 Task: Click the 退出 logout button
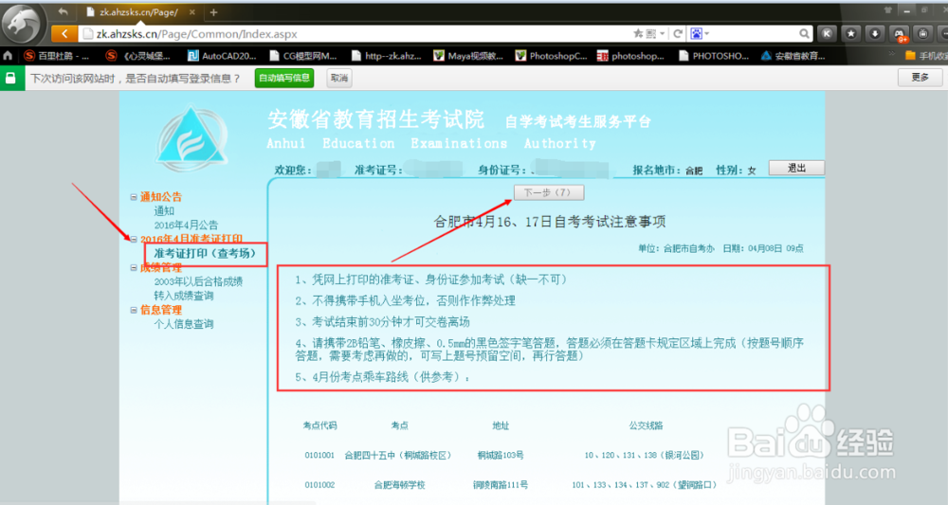click(x=796, y=168)
